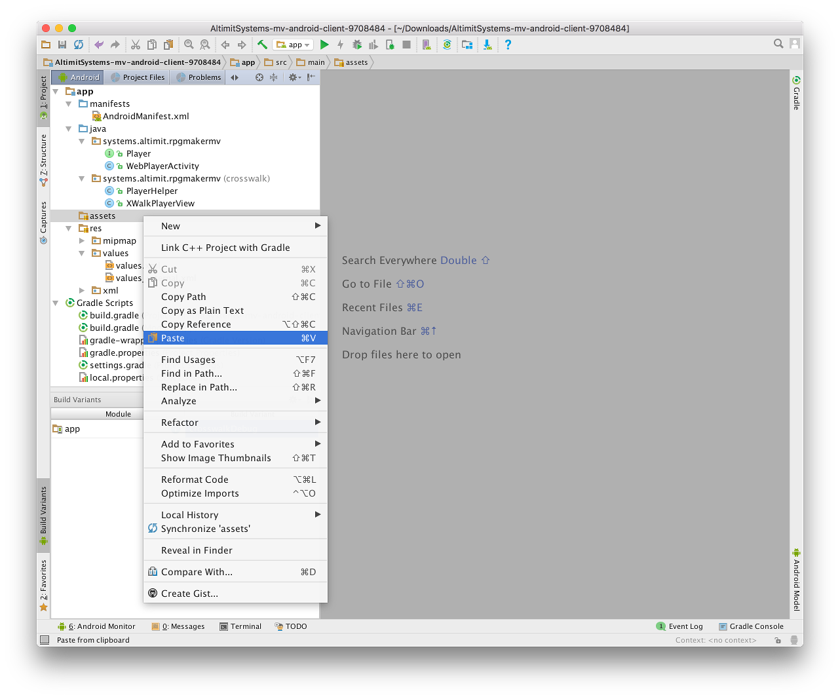This screenshot has width=840, height=699.
Task: Open the Terminal tool window
Action: 240,627
